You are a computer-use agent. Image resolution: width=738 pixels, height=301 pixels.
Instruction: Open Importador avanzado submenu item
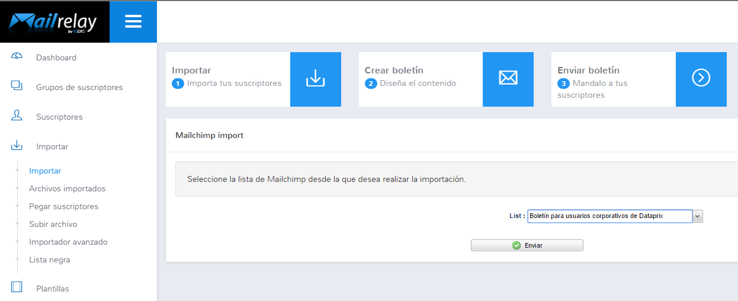coord(68,242)
